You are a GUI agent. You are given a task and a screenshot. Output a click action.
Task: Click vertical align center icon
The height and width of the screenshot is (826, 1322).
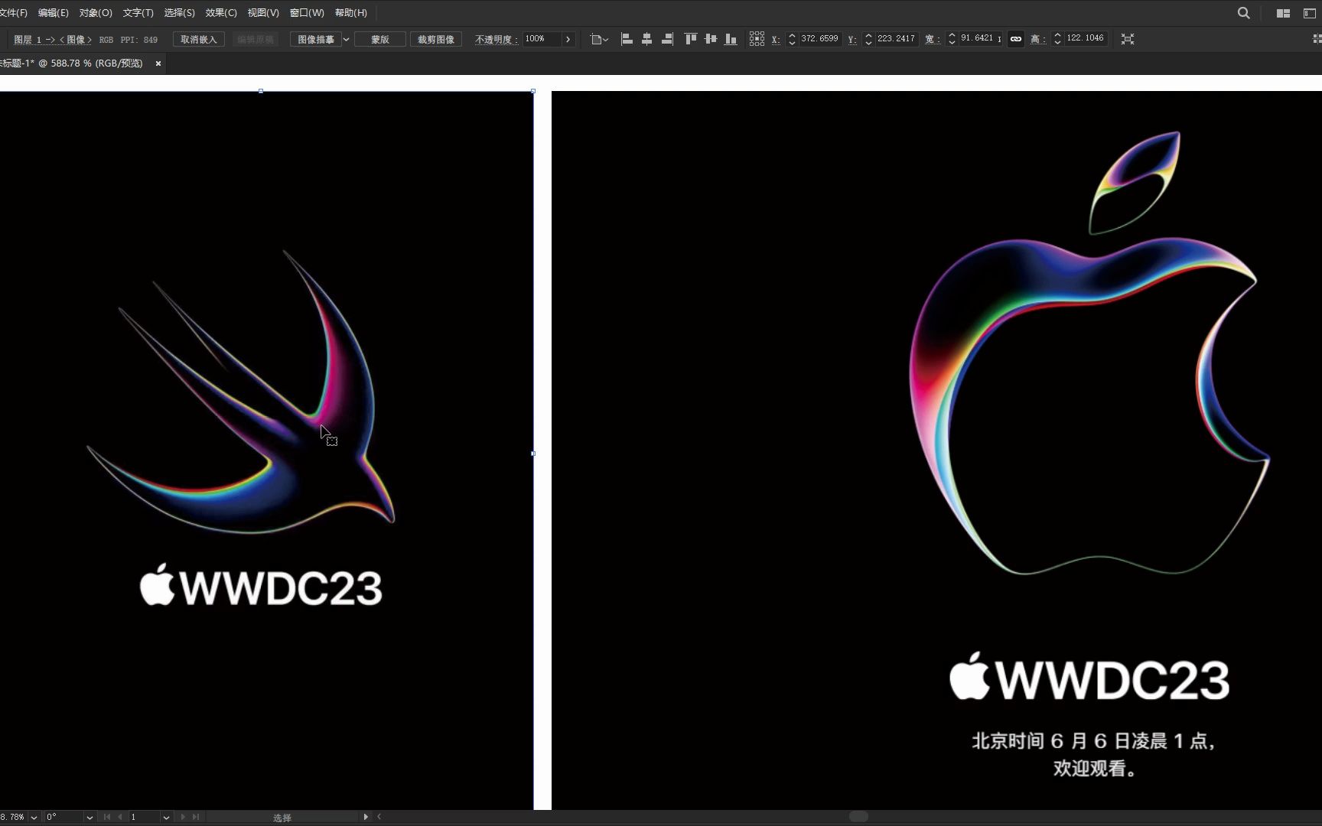tap(711, 39)
